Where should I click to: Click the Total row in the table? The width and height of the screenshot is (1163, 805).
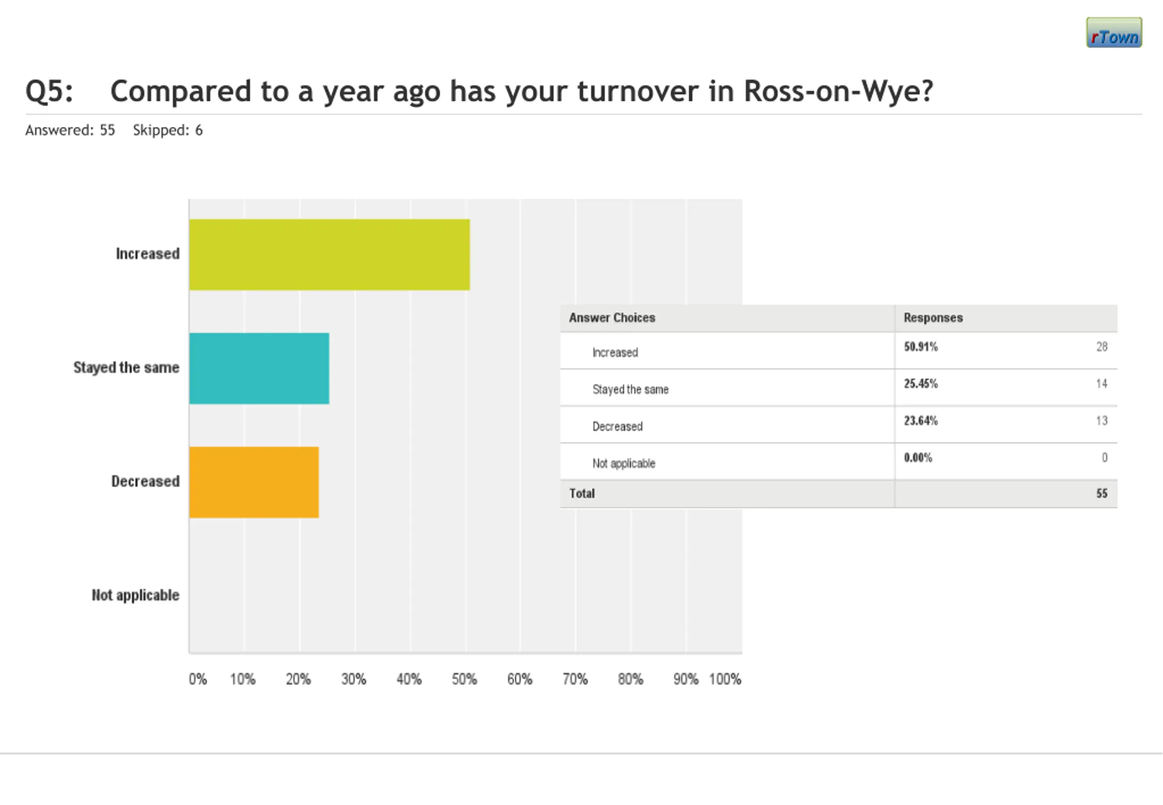pos(582,493)
